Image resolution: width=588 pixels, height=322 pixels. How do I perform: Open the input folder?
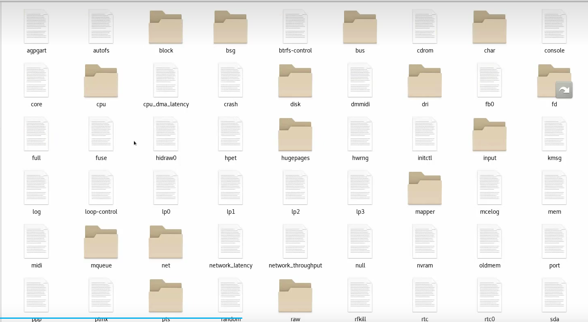(489, 134)
